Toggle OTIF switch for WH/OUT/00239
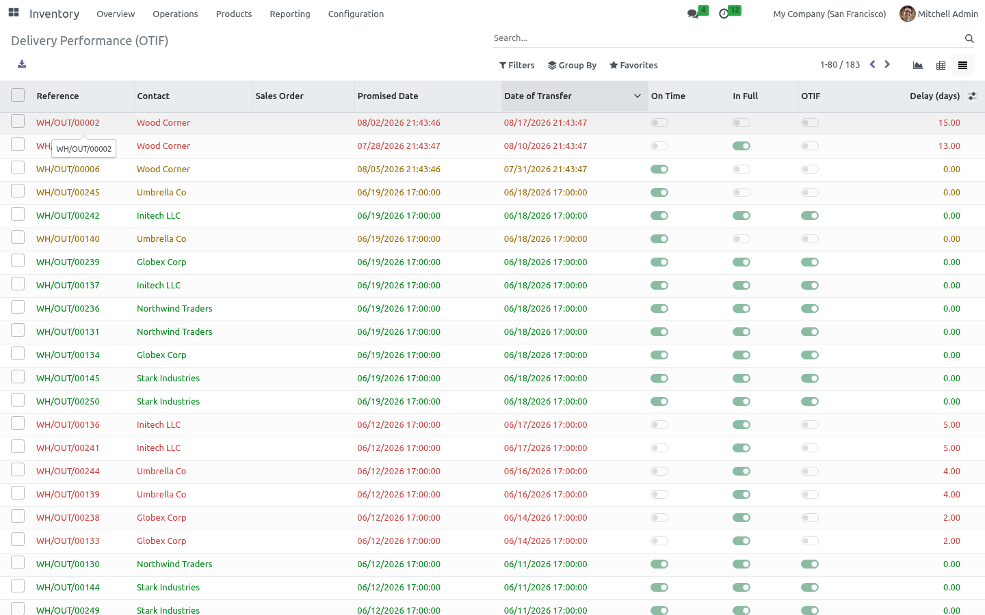This screenshot has height=615, width=985. coord(810,262)
